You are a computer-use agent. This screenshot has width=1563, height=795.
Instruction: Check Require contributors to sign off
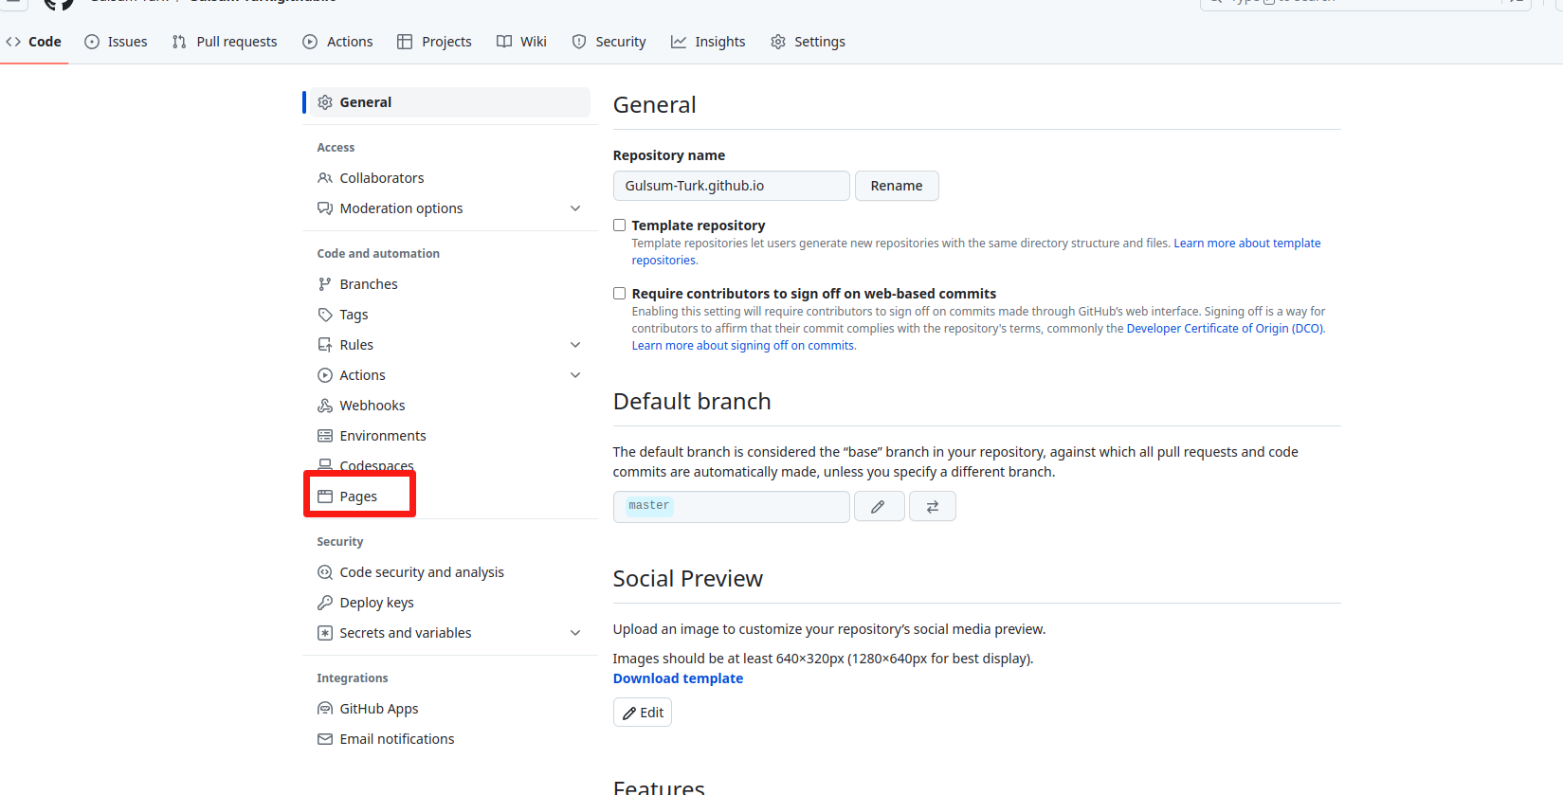tap(619, 294)
